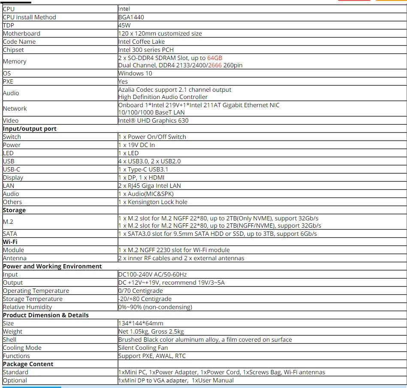Click '1 x Kensington Lock hole' value
This screenshot has height=388, width=407.
[x=153, y=202]
